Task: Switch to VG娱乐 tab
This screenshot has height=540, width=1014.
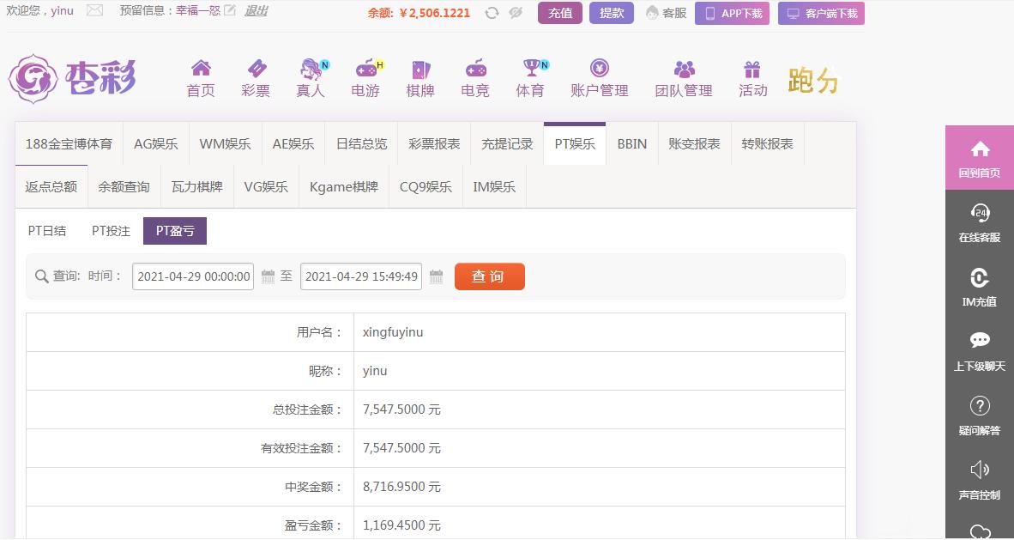Action: [267, 186]
